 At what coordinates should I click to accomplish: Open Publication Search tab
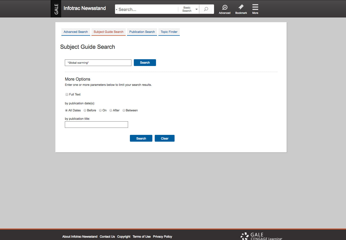coord(142,32)
